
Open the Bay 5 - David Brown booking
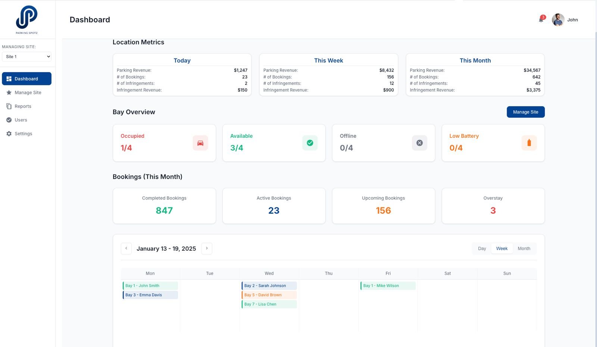coord(269,295)
